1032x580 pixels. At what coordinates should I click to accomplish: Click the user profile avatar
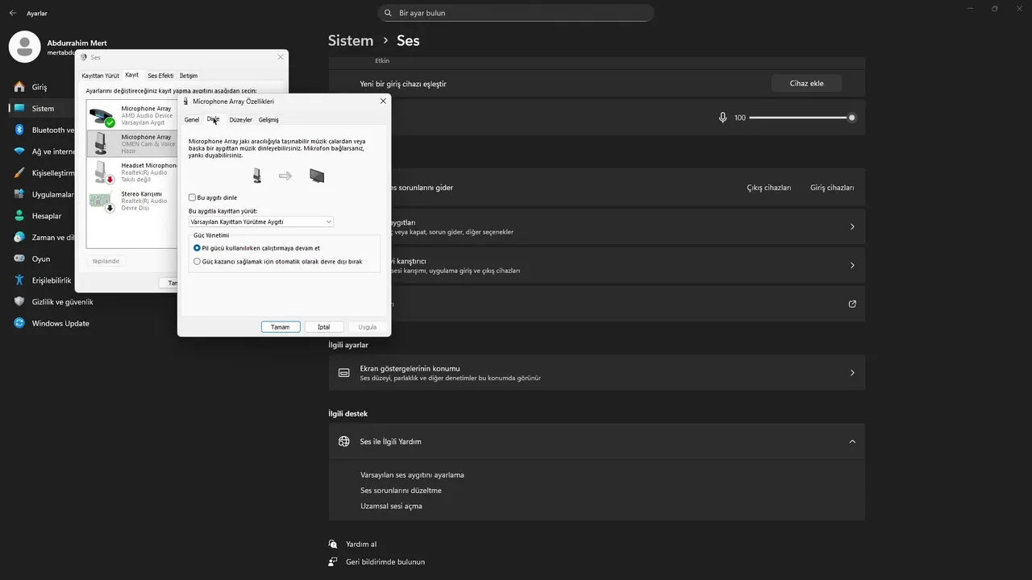click(24, 47)
